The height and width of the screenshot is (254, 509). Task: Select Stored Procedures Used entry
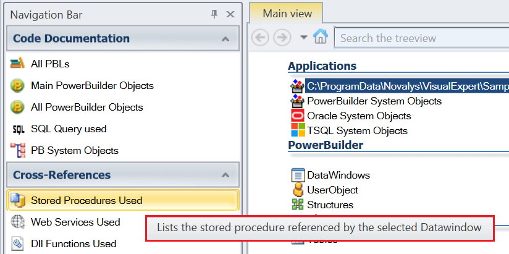[x=123, y=200]
